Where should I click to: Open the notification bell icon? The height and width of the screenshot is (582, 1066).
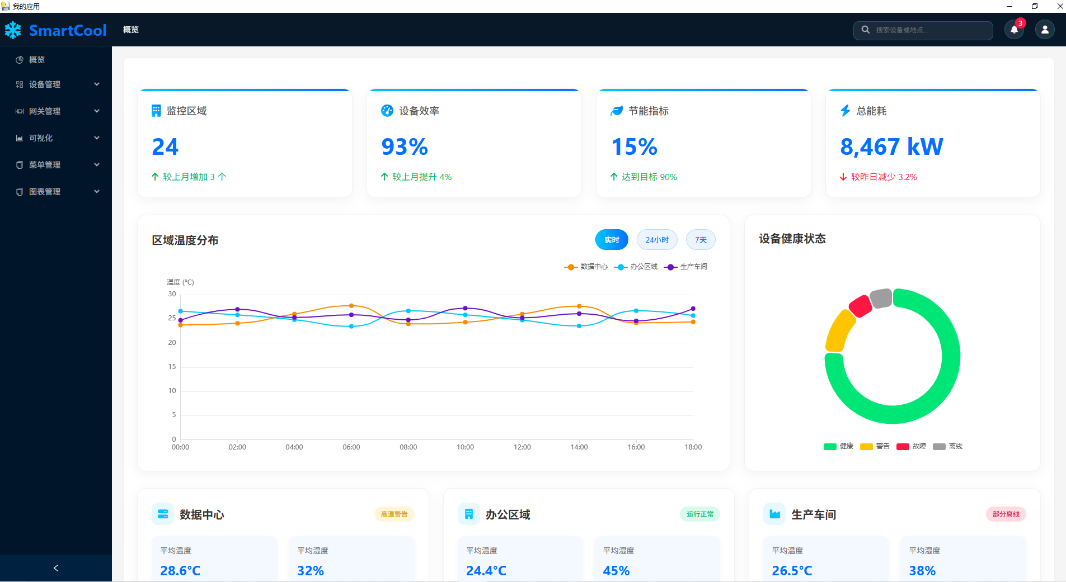tap(1013, 30)
